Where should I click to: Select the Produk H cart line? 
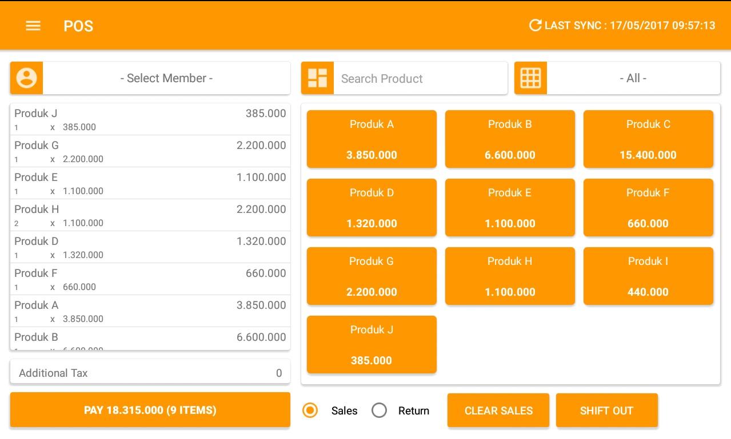pyautogui.click(x=150, y=215)
